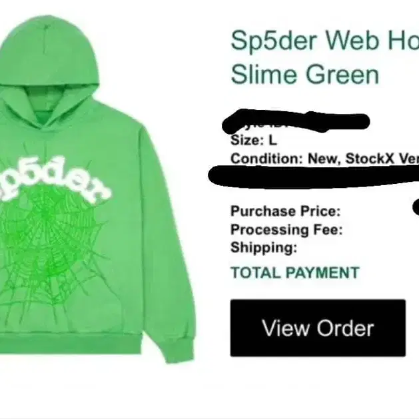Select the Processing Fee label
419x419 pixels.
[286, 230]
